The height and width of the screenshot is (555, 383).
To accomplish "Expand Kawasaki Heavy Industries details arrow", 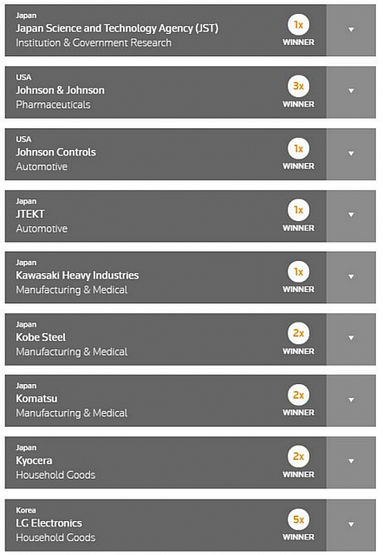I will tap(351, 277).
